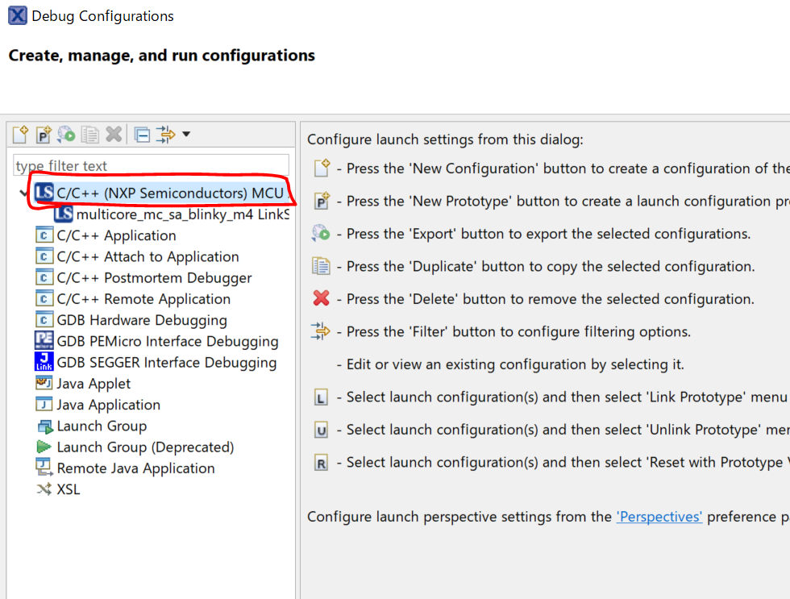Select C/C++ Postmortem Debugger
Screen dimensions: 790x599
(154, 277)
